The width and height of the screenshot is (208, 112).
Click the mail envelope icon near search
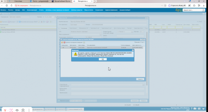coord(177,10)
